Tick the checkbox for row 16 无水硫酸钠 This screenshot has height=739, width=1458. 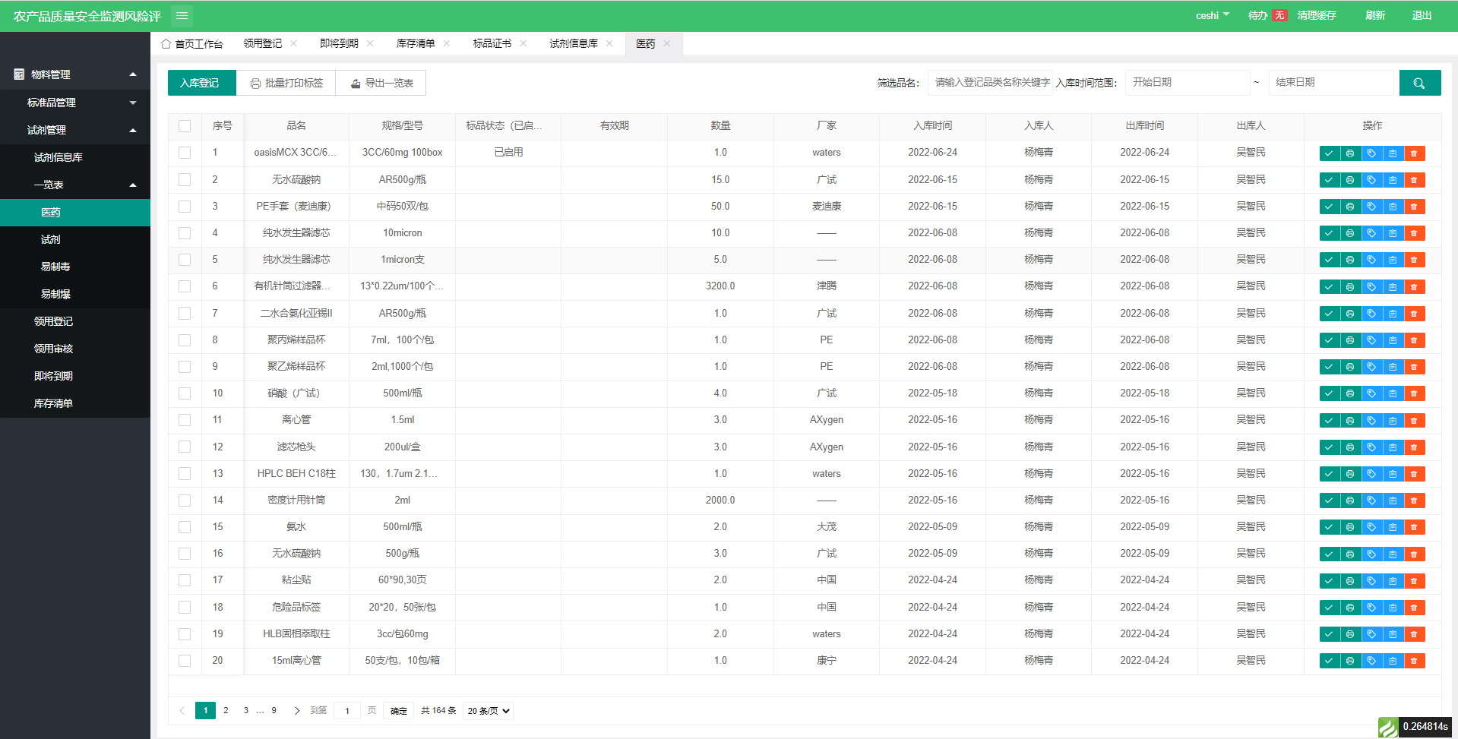tap(185, 554)
